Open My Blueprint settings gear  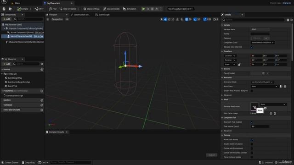[x=42, y=64]
